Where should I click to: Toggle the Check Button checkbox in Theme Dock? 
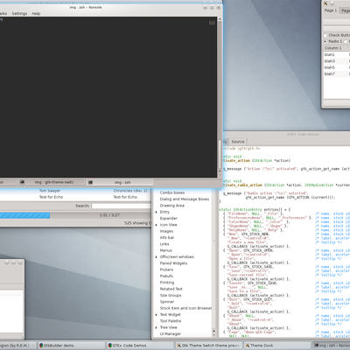325,35
